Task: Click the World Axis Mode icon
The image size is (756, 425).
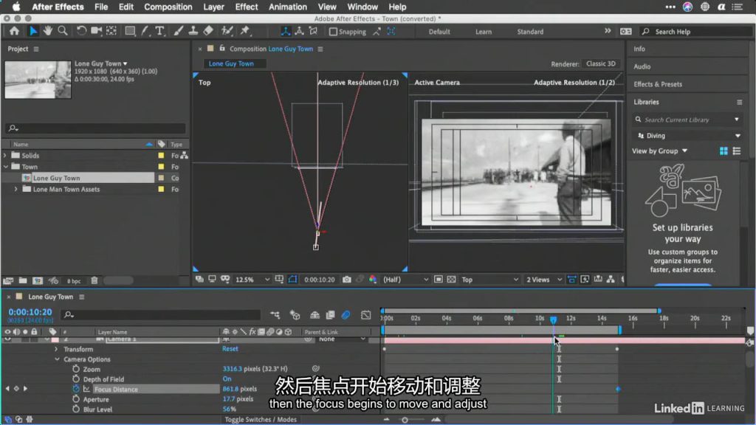Action: (x=300, y=31)
